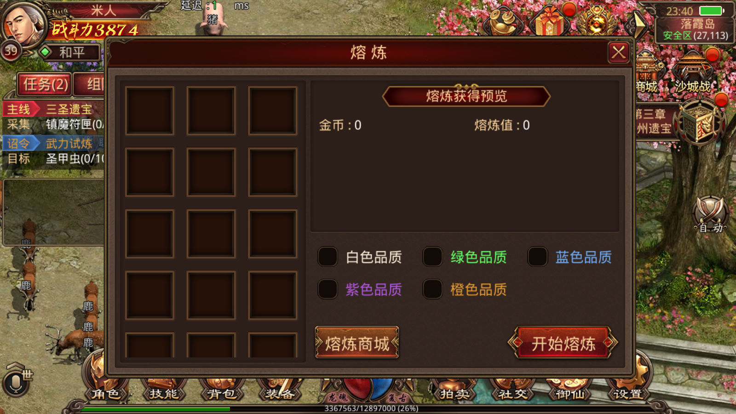The height and width of the screenshot is (414, 736).
Task: Check the 绿色品质 quality checkbox
Action: [432, 257]
